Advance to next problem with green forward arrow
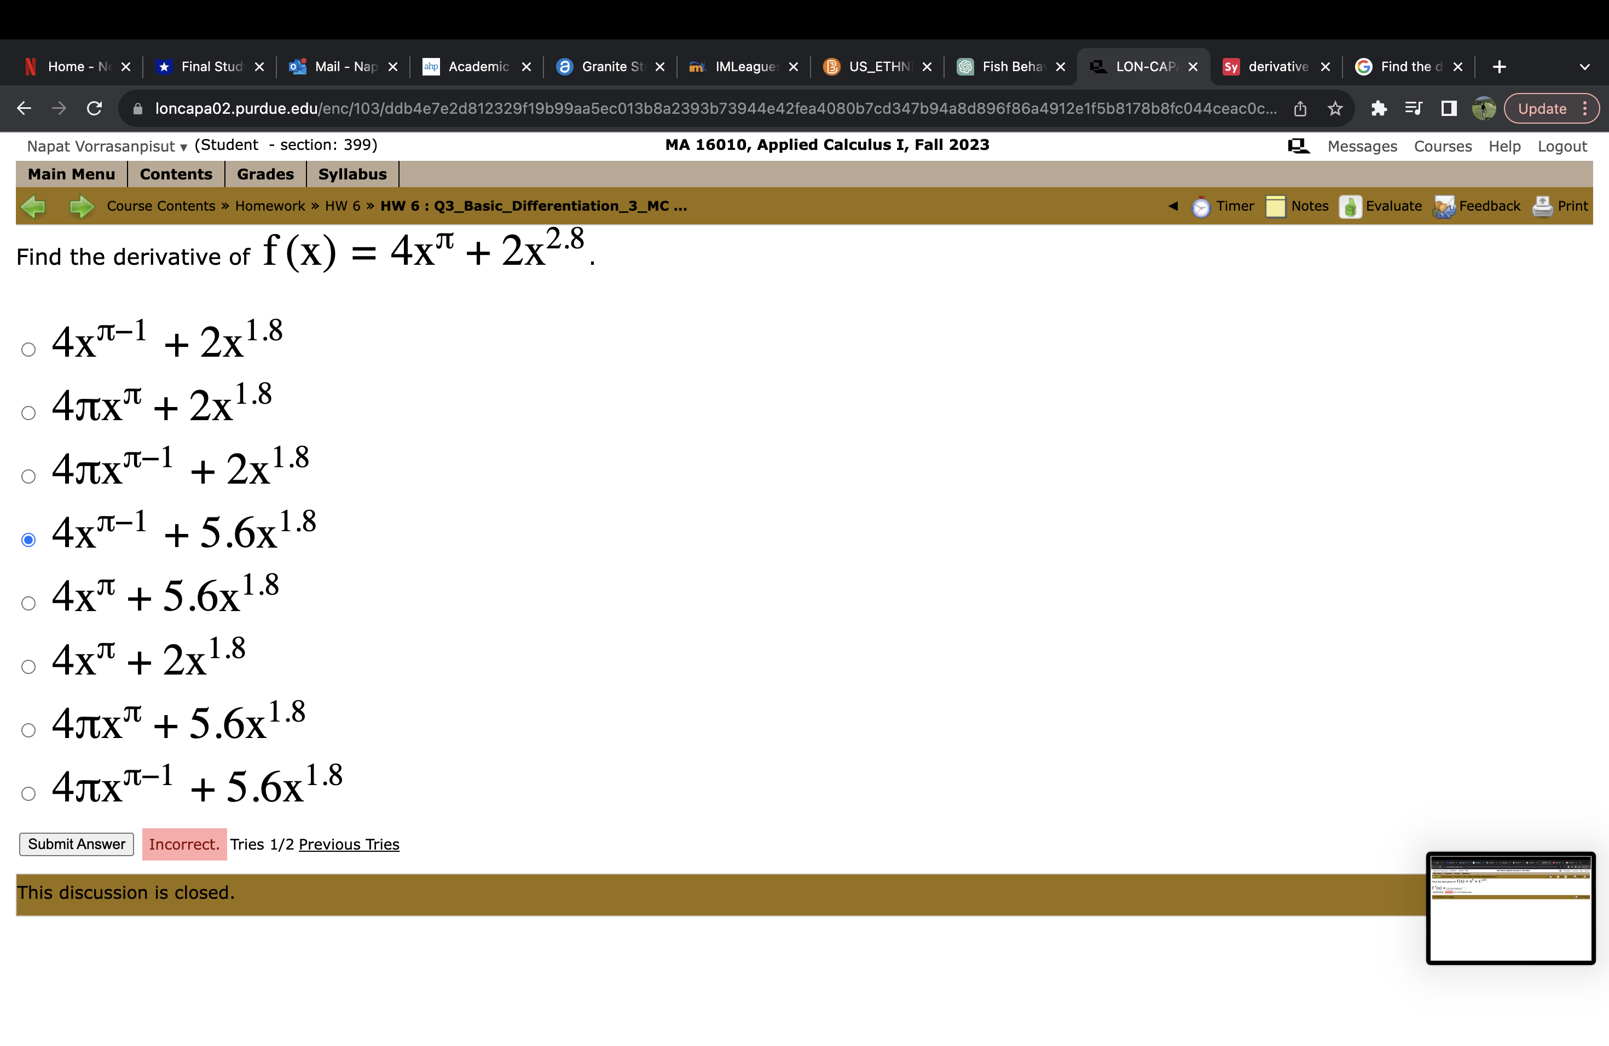This screenshot has width=1609, height=1046. click(80, 206)
